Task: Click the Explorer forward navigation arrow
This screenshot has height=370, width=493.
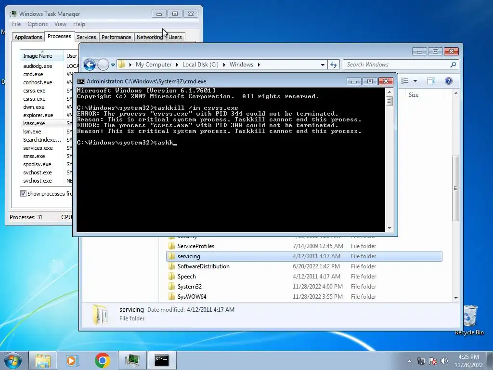Action: 103,65
